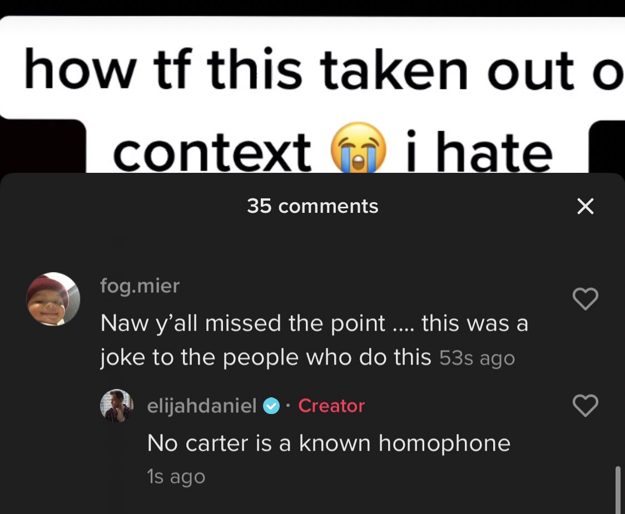Close the comments panel
Viewport: 625px width, 514px height.
(585, 206)
